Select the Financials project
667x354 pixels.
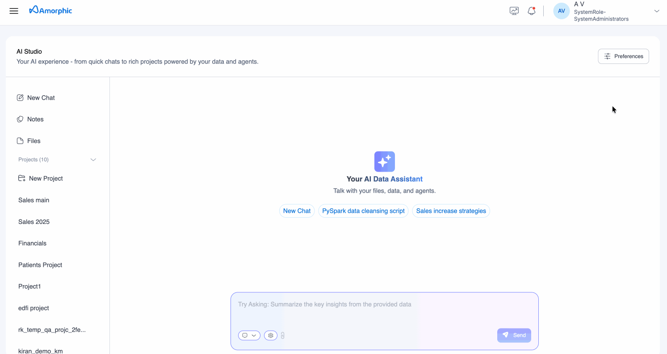coord(32,243)
